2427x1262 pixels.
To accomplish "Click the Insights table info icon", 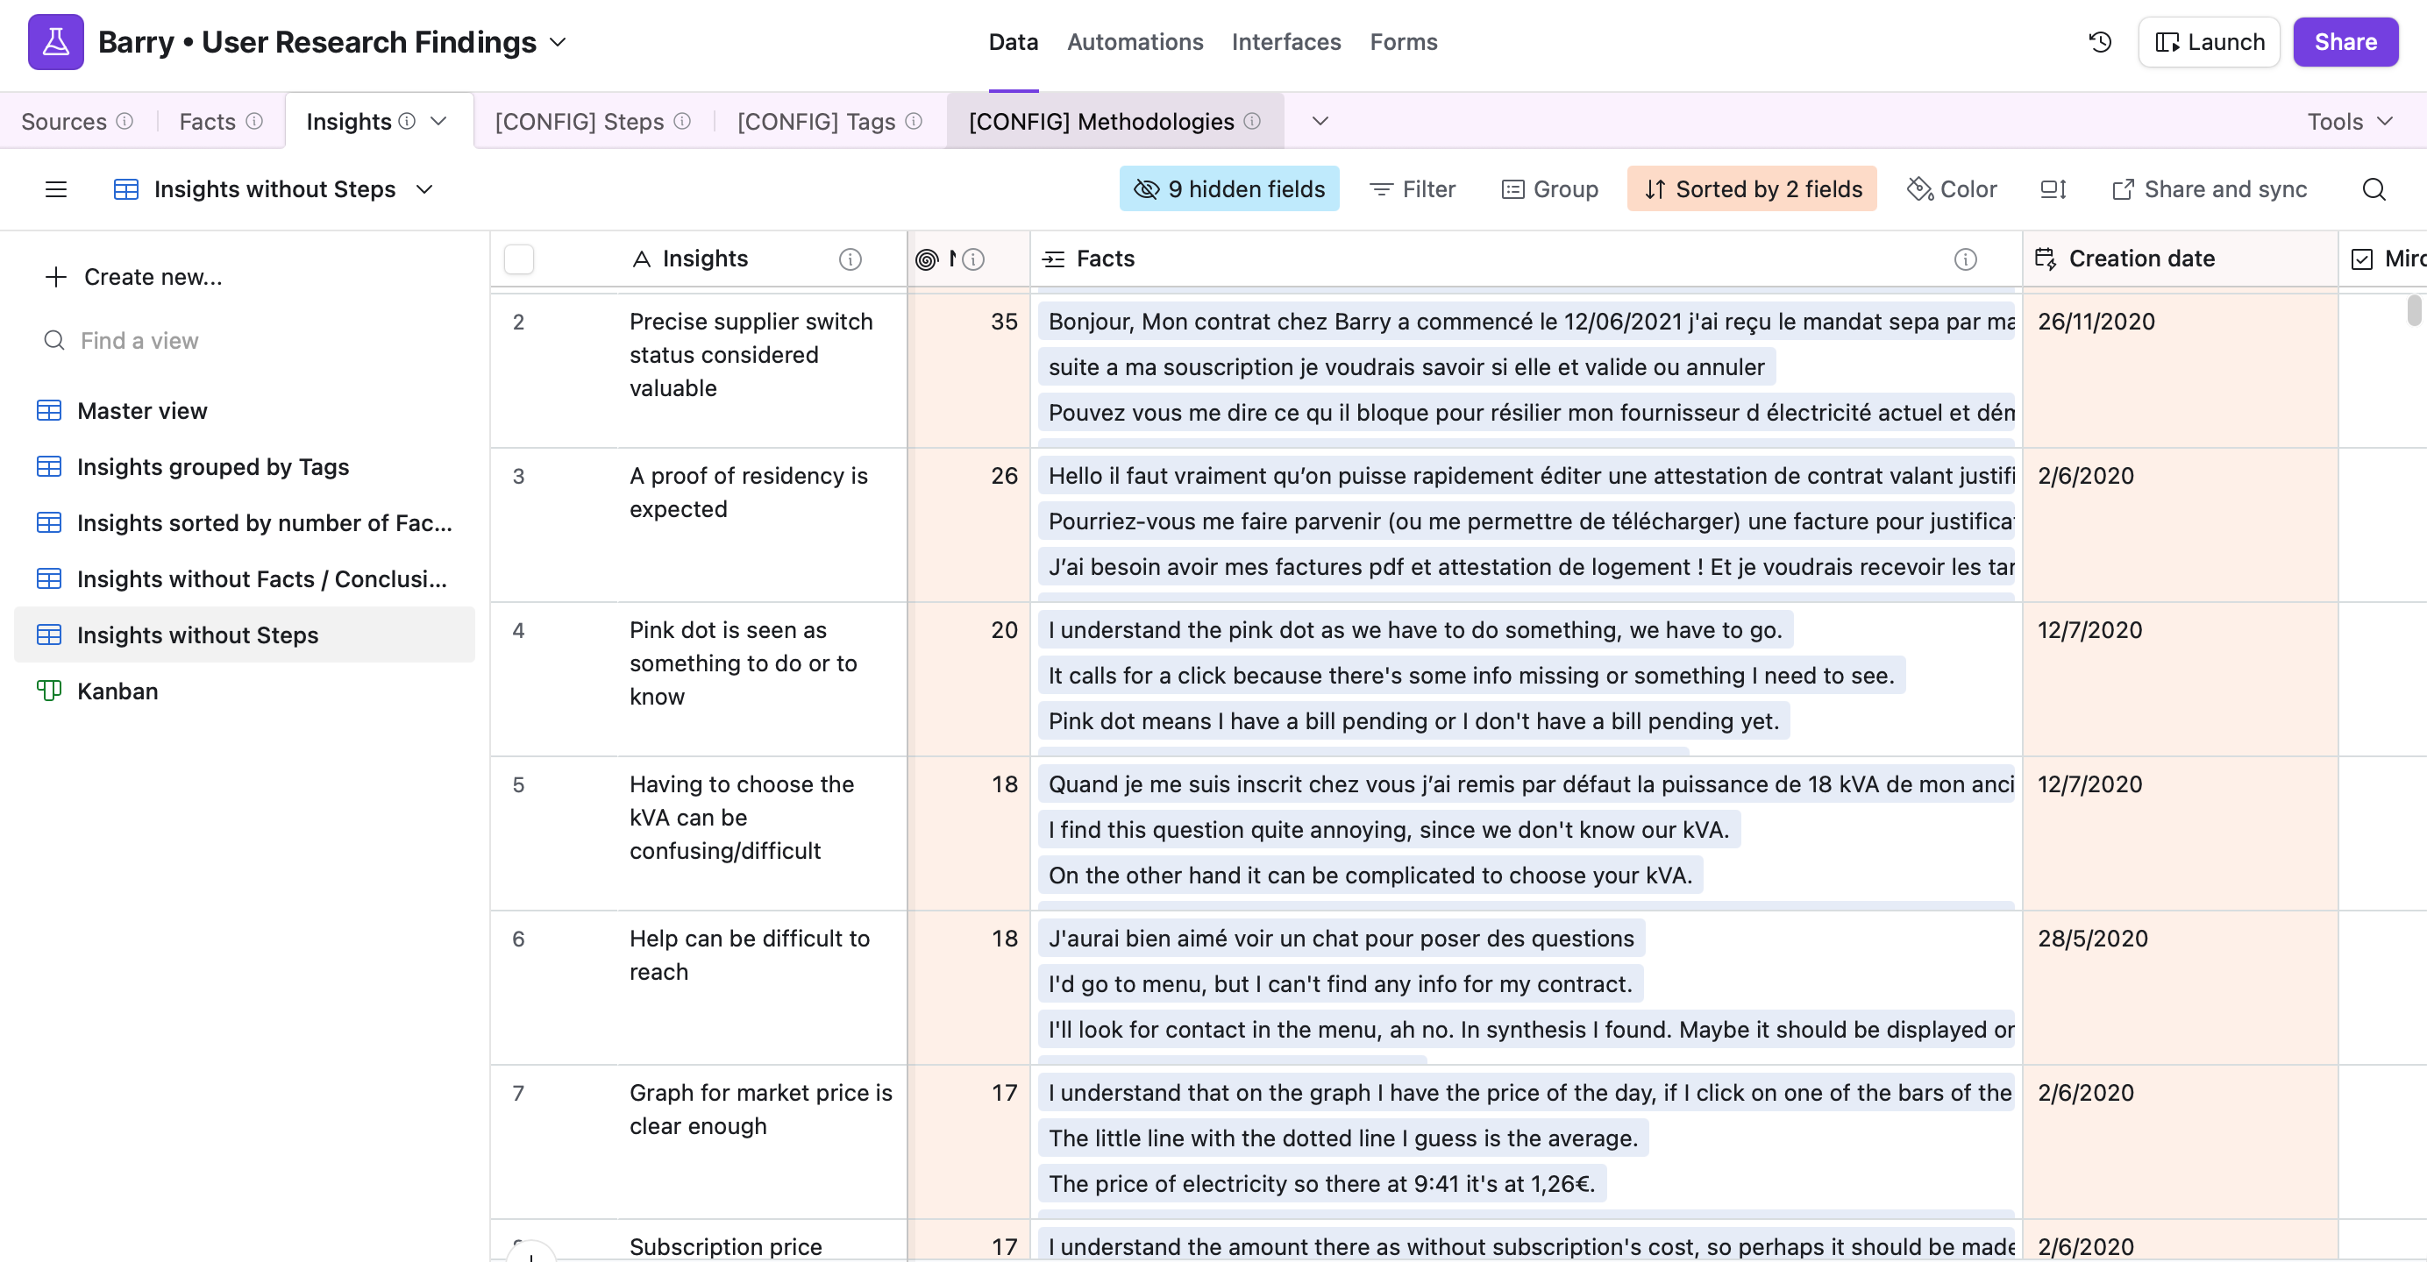I will click(x=407, y=121).
